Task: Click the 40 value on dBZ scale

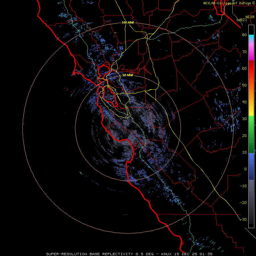Action: point(244,102)
